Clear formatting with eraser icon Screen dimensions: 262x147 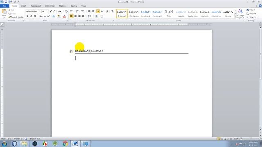point(66,11)
